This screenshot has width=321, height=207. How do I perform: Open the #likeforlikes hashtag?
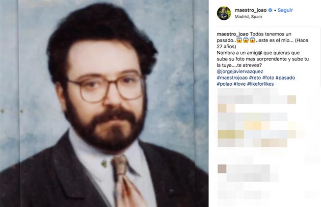[x=260, y=84]
